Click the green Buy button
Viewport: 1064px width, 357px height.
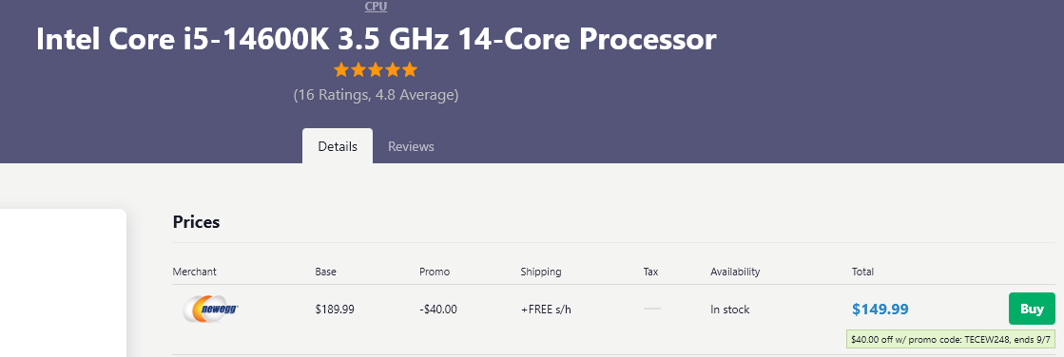pyautogui.click(x=1032, y=309)
